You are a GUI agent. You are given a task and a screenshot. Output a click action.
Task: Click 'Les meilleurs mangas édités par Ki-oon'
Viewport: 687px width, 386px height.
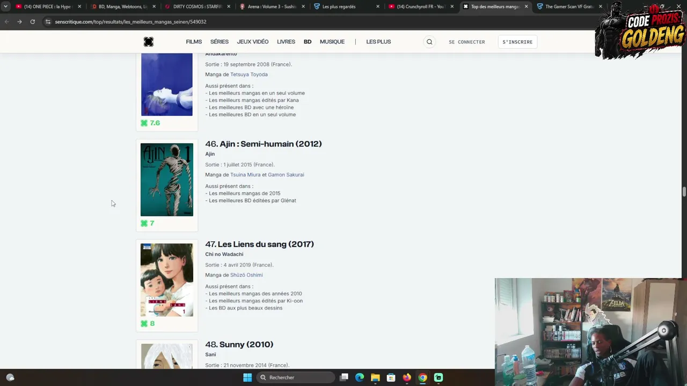[x=256, y=301]
